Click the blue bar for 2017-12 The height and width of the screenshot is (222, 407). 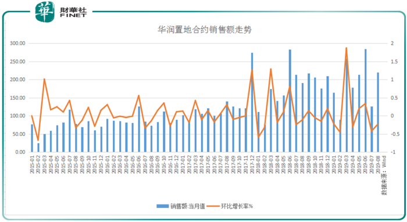(252, 102)
